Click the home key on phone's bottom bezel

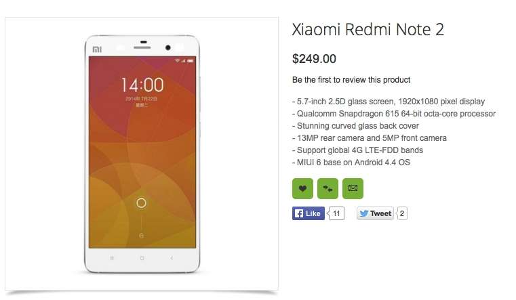(x=142, y=258)
